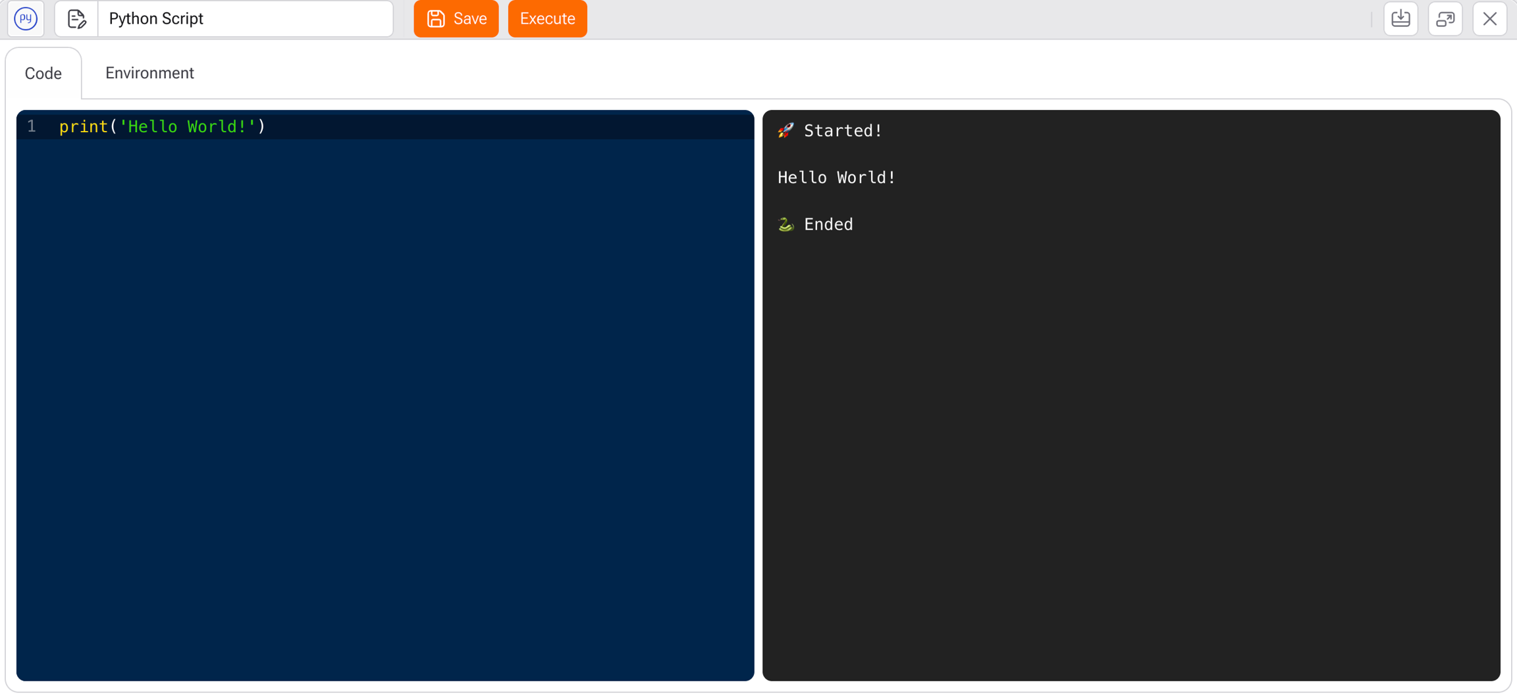
Task: Download the script using the download icon
Action: point(1400,18)
